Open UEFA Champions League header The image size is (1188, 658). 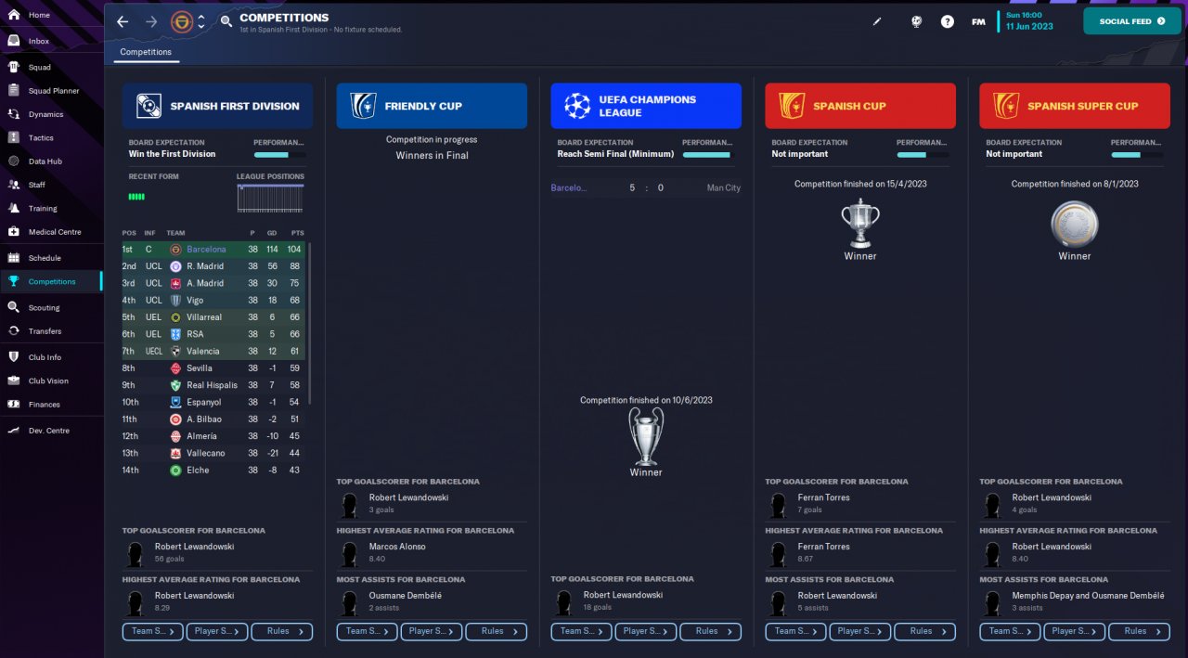click(646, 106)
